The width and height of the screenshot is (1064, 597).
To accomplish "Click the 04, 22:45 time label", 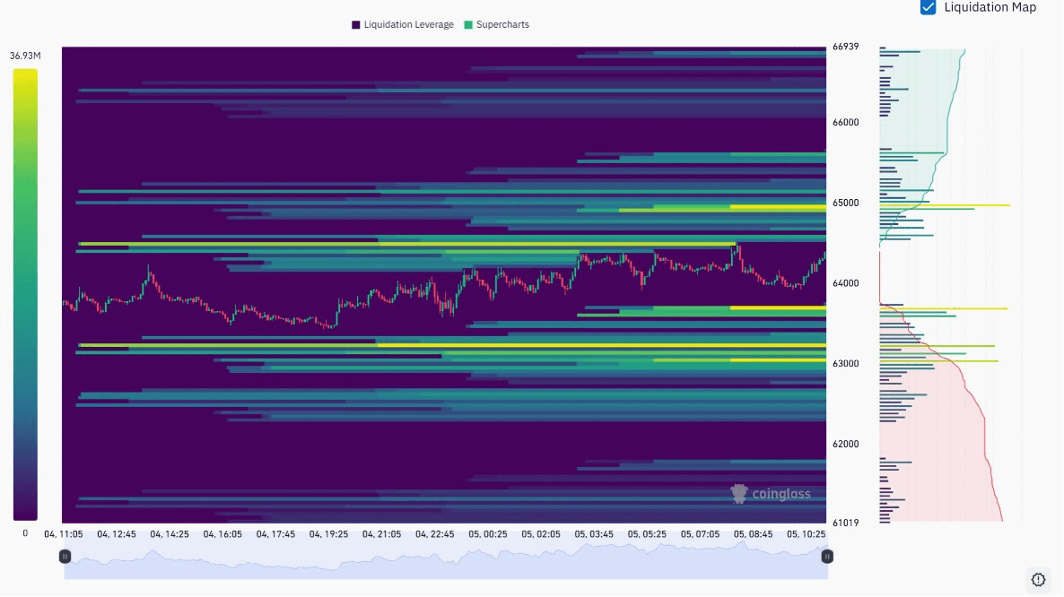I will (x=434, y=534).
